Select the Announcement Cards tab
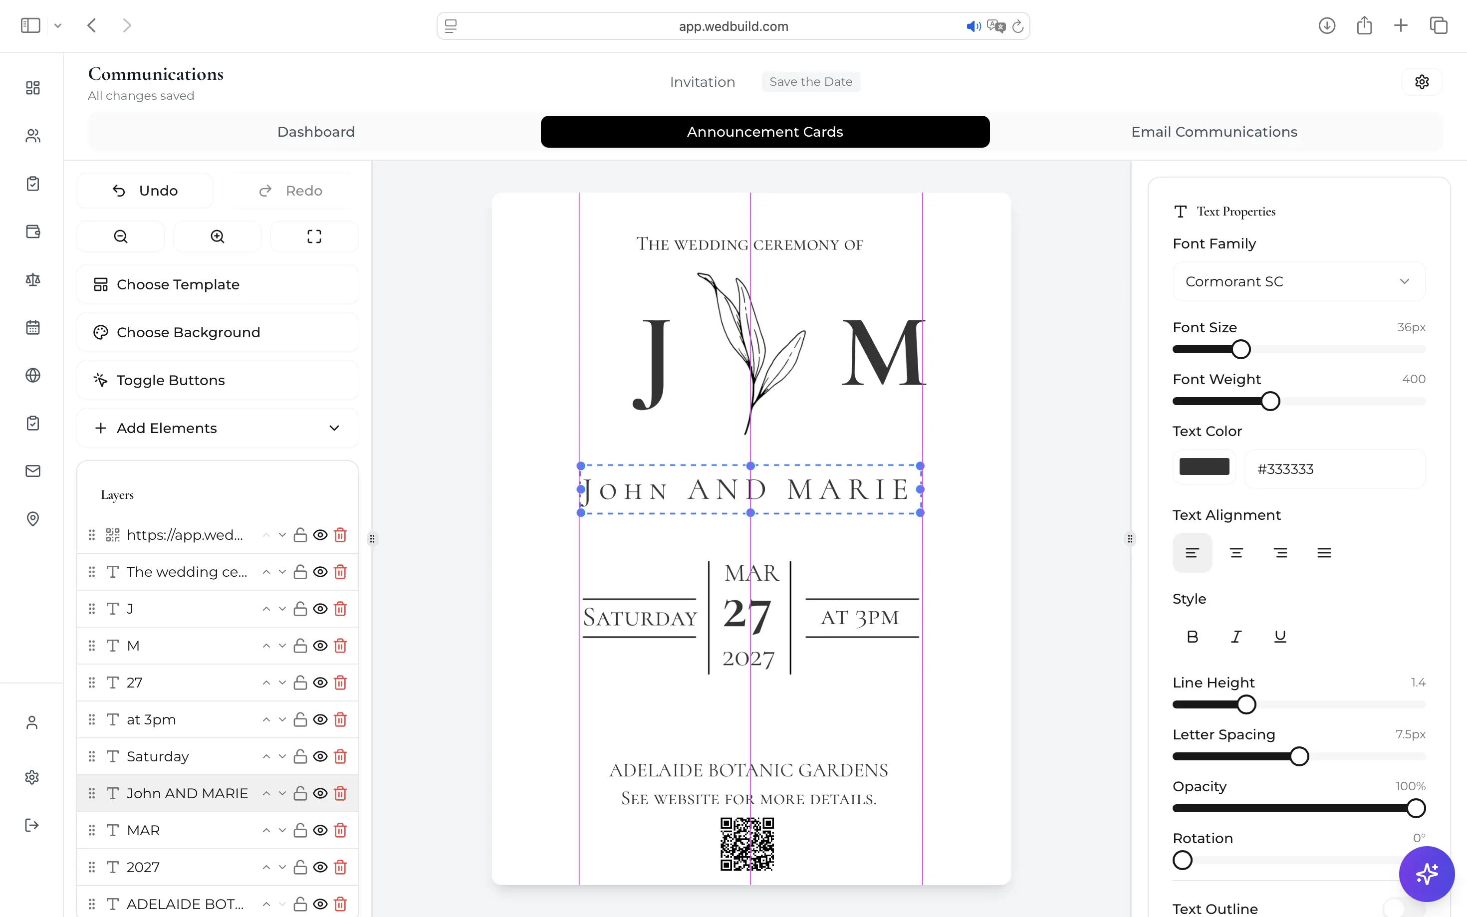Screen dimensions: 1467x917 point(765,132)
